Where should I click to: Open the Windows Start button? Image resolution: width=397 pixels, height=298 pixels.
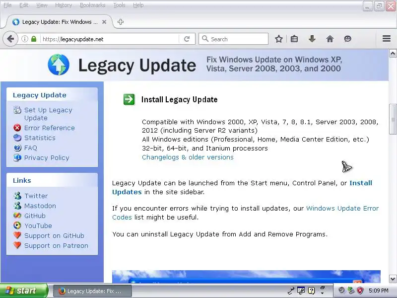(x=23, y=291)
